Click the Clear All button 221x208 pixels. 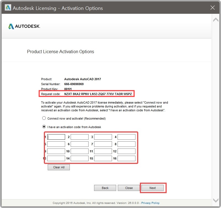[x=59, y=167]
